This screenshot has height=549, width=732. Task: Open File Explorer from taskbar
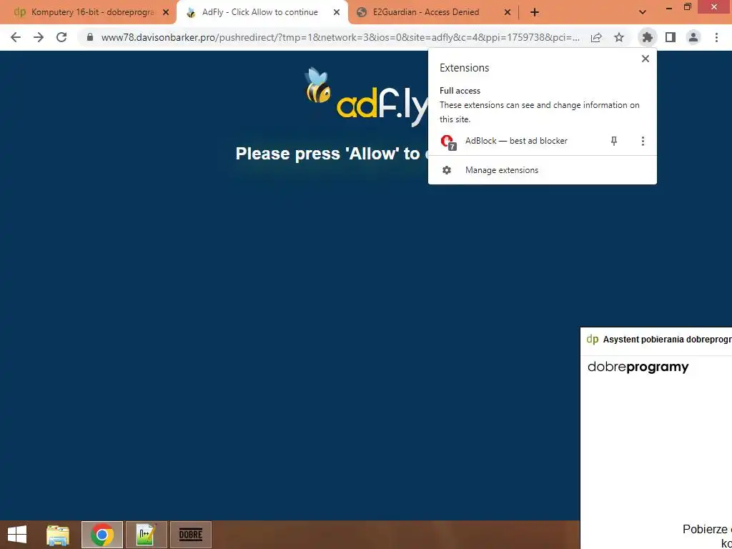[x=58, y=535]
